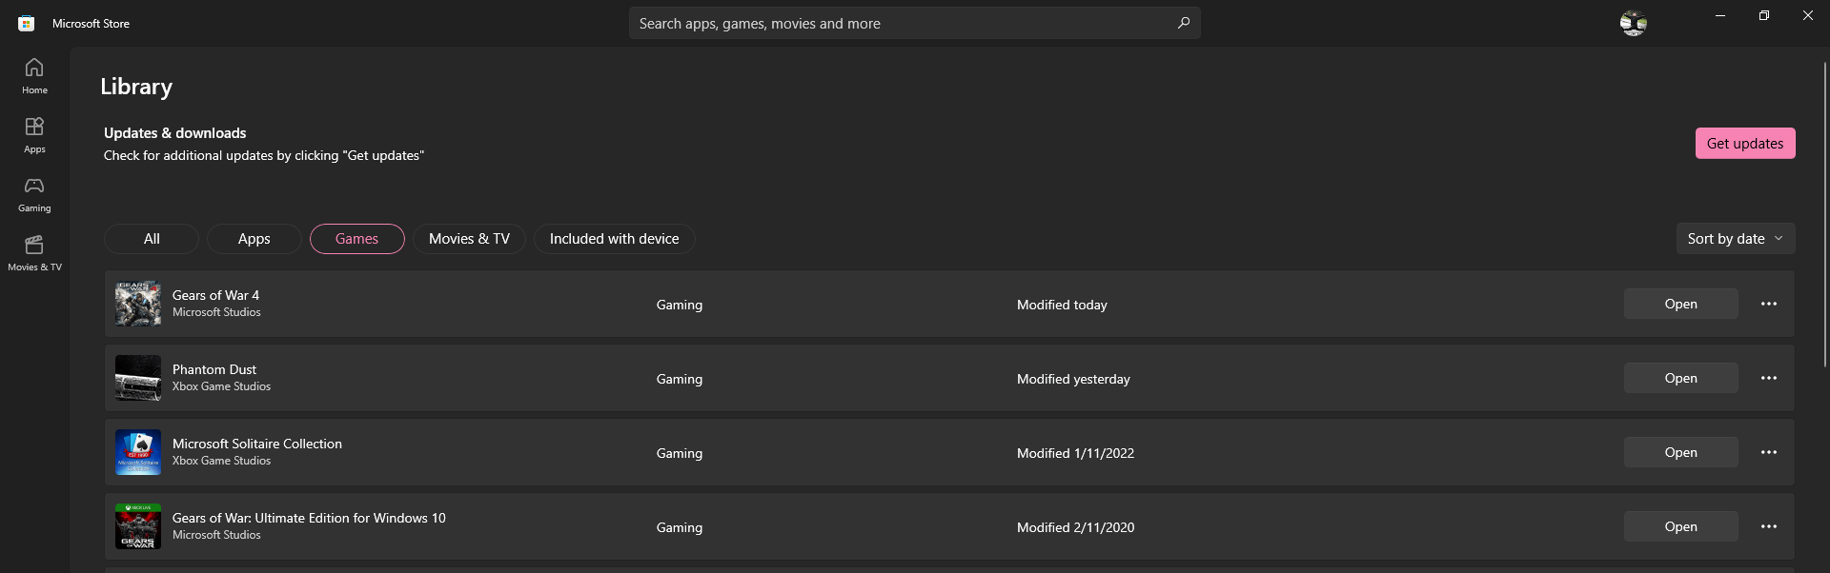Click the Microsoft Store logo icon
This screenshot has height=573, width=1830.
click(27, 24)
